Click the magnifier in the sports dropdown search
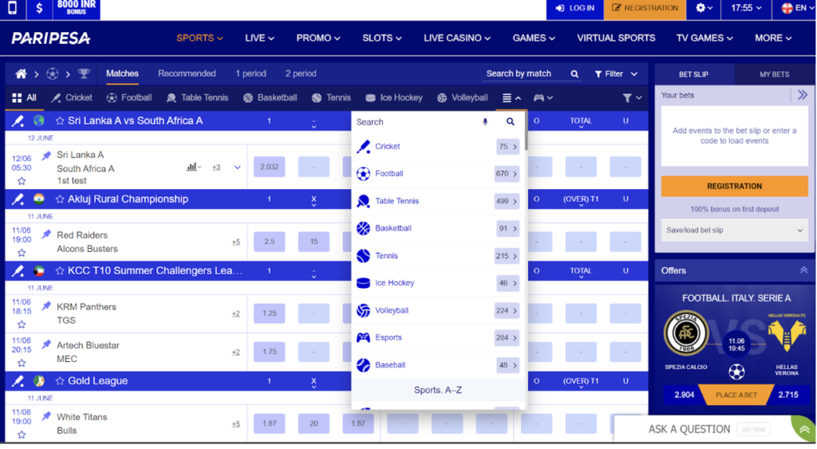 tap(510, 122)
